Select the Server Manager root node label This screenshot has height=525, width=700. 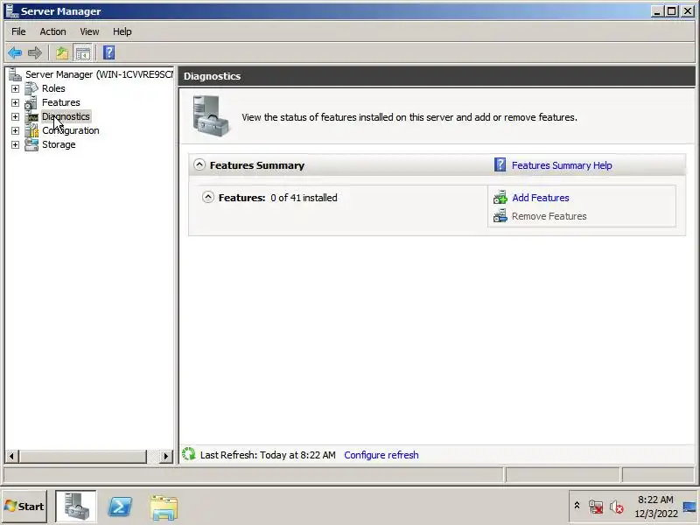[99, 74]
